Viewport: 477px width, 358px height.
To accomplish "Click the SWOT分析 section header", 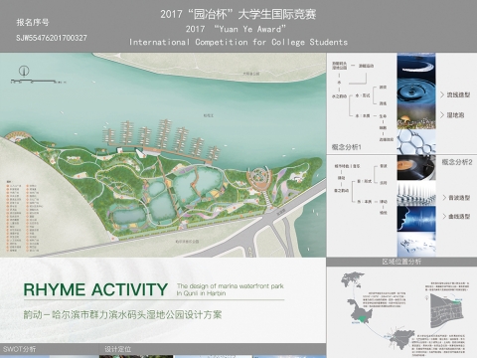I will [x=19, y=349].
